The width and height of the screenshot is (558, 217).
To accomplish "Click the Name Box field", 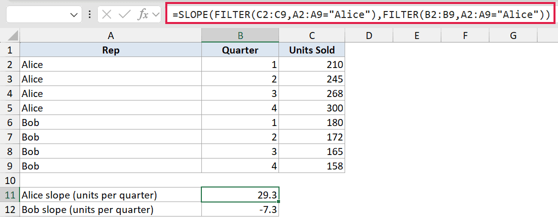I will [45, 15].
